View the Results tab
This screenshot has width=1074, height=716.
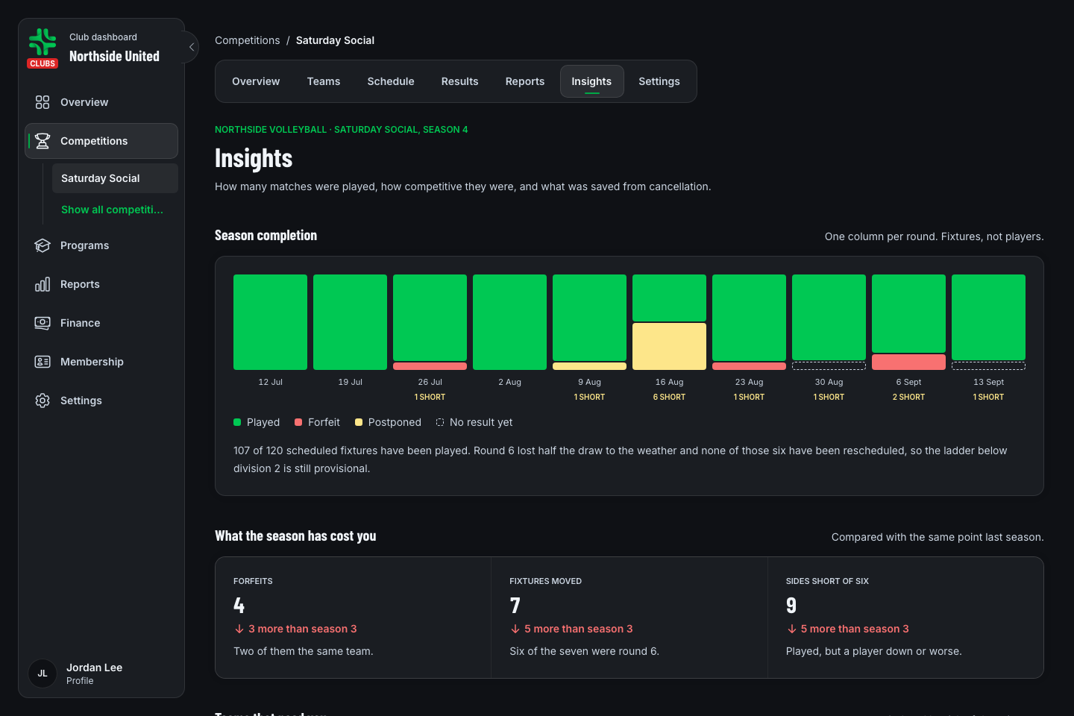[459, 81]
